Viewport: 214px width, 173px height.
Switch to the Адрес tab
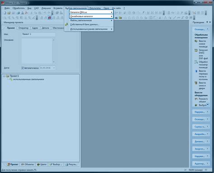click(x=35, y=28)
